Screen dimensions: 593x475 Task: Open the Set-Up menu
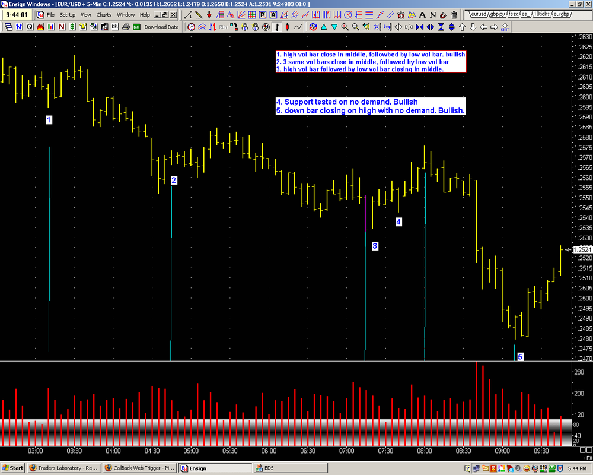point(68,15)
